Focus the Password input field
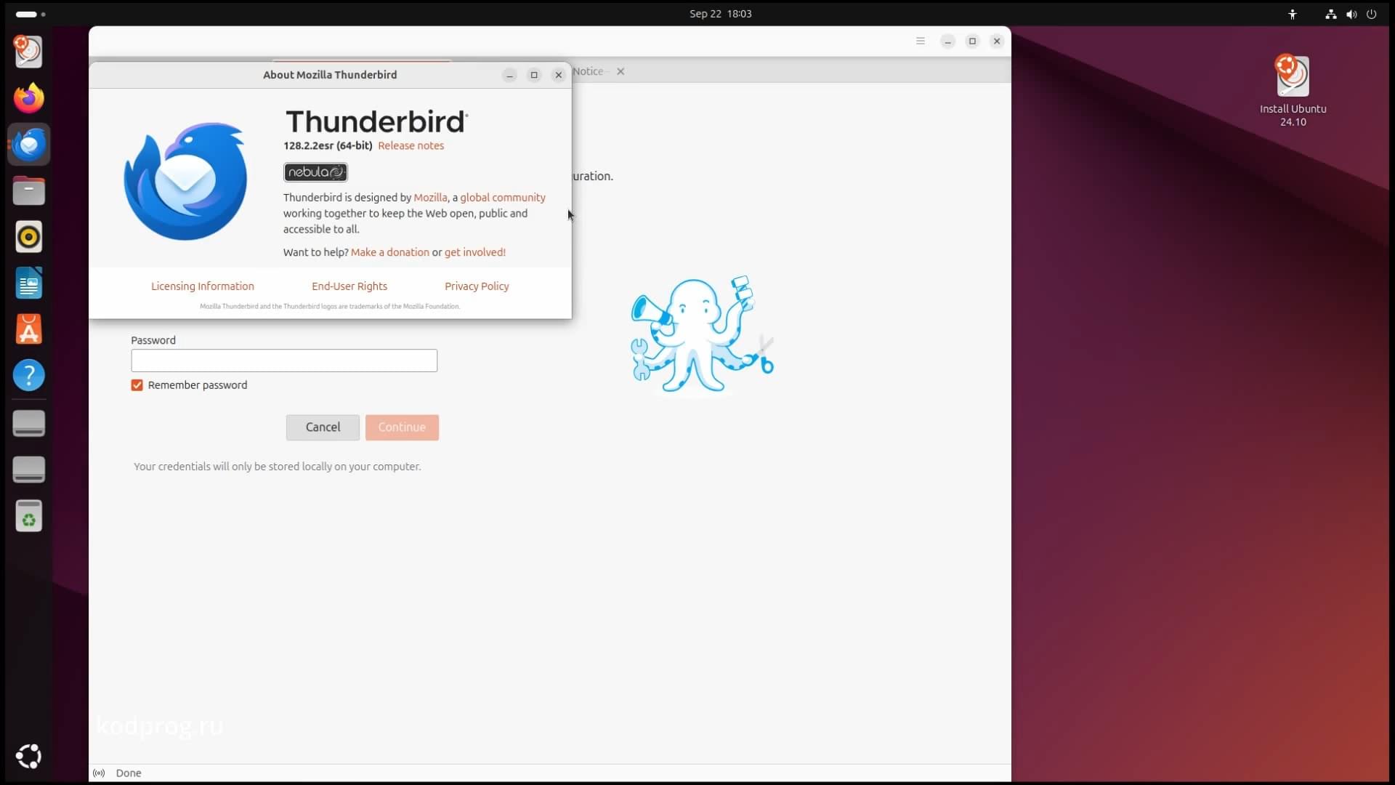1395x785 pixels. tap(284, 361)
